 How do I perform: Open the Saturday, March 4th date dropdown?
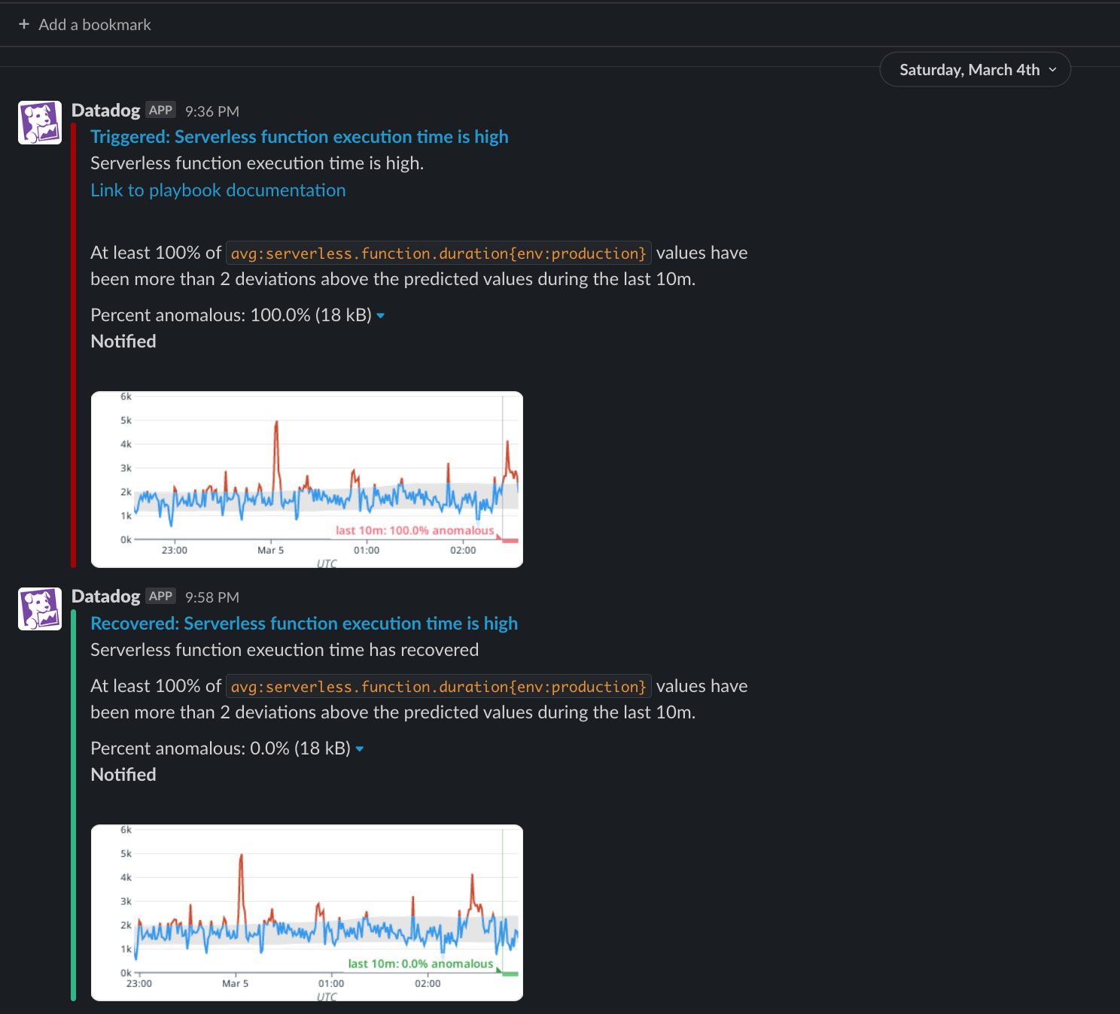coord(975,69)
